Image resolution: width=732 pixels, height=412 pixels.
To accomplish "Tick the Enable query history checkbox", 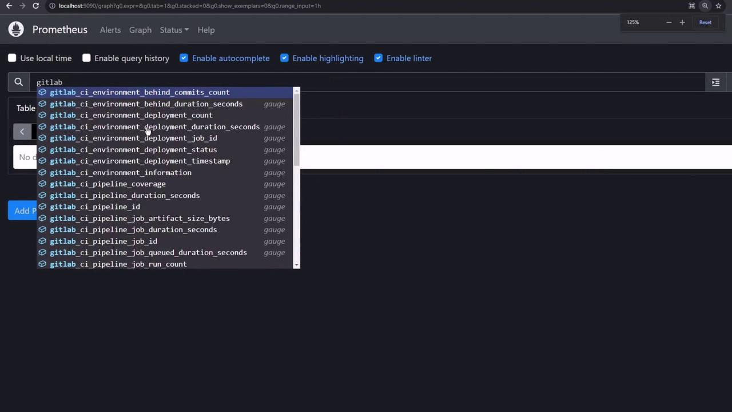I will 86,58.
